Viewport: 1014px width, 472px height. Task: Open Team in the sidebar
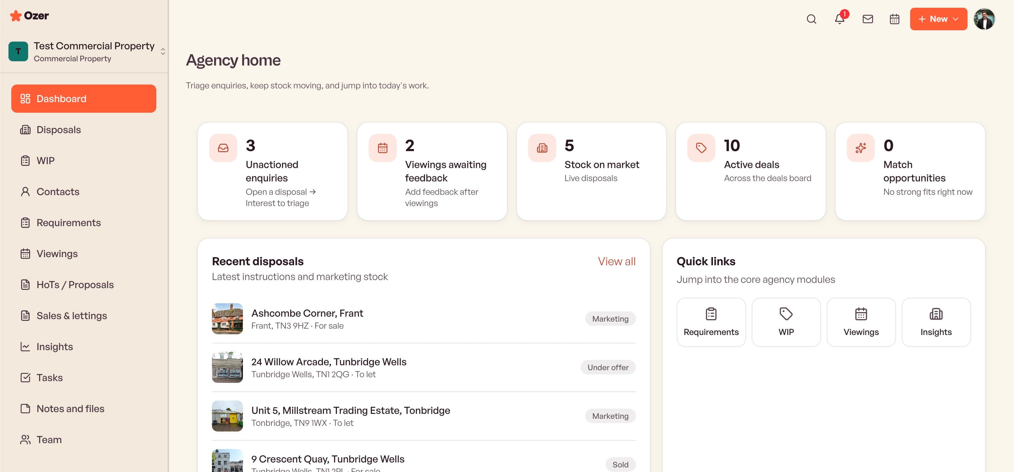(84, 440)
